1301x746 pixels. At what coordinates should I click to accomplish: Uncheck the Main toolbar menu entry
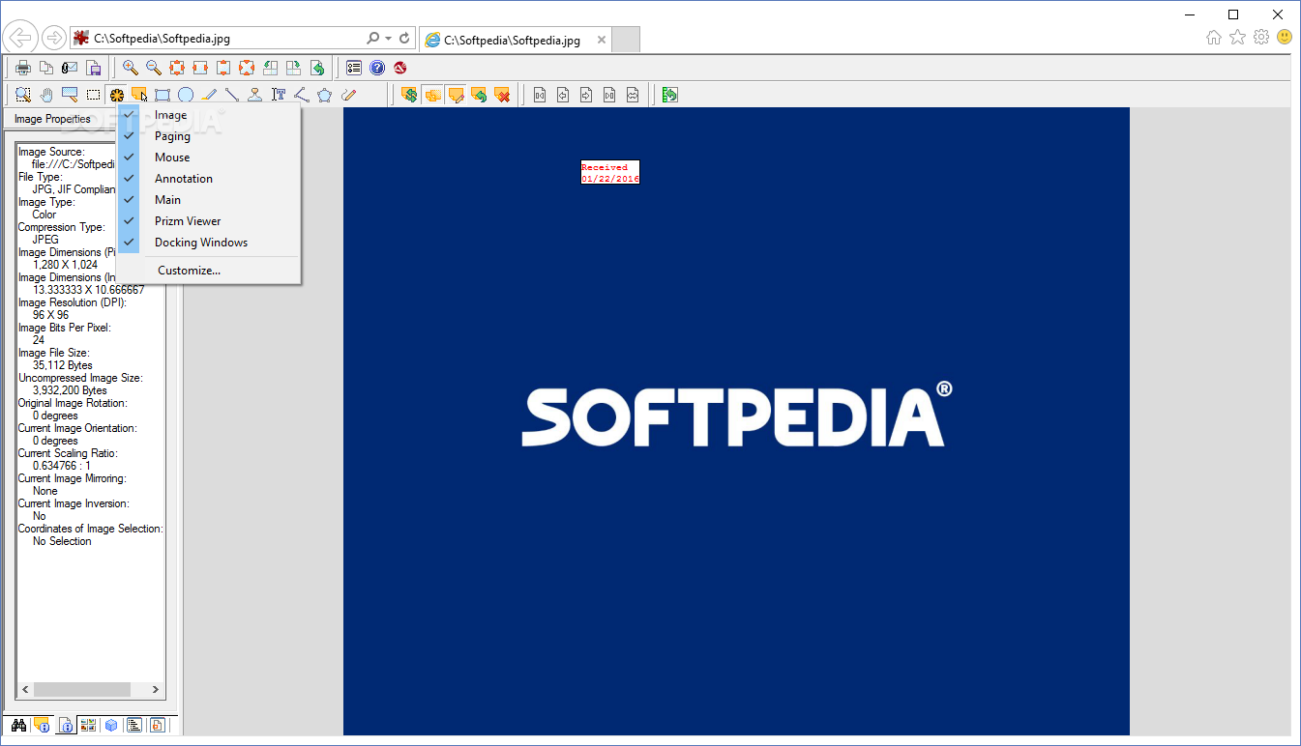point(208,200)
